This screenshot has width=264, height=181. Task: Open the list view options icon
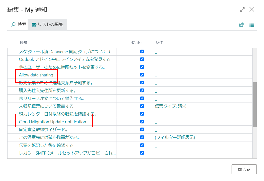[x=252, y=25]
